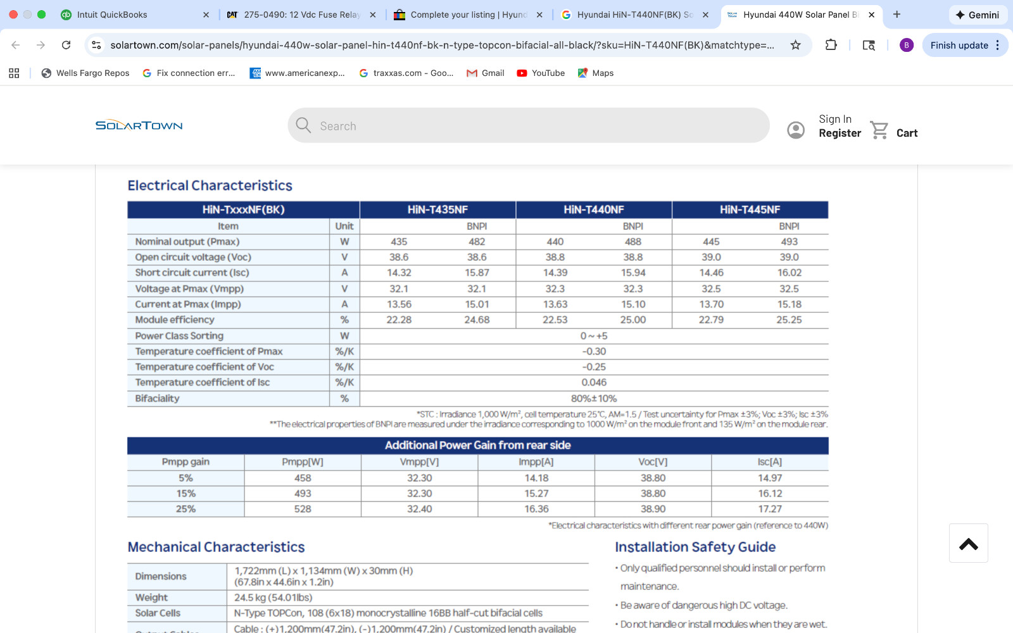Click the scroll-to-top arrow button
The image size is (1013, 633).
tap(969, 543)
